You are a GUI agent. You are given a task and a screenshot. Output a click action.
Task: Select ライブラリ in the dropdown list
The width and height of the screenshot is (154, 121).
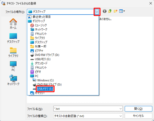tap(63, 38)
